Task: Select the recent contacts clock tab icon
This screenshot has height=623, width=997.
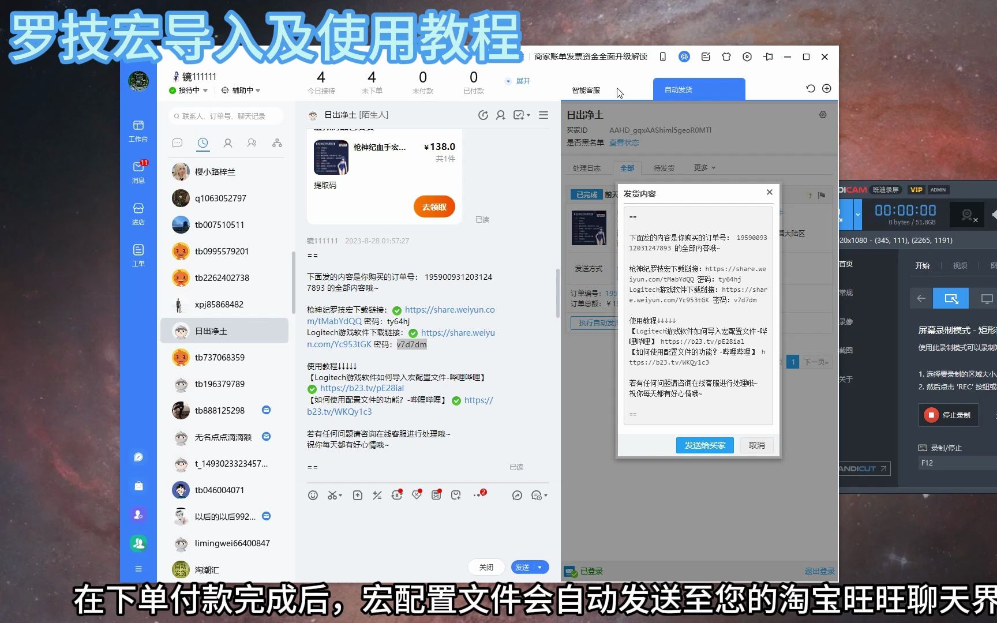Action: pos(203,143)
